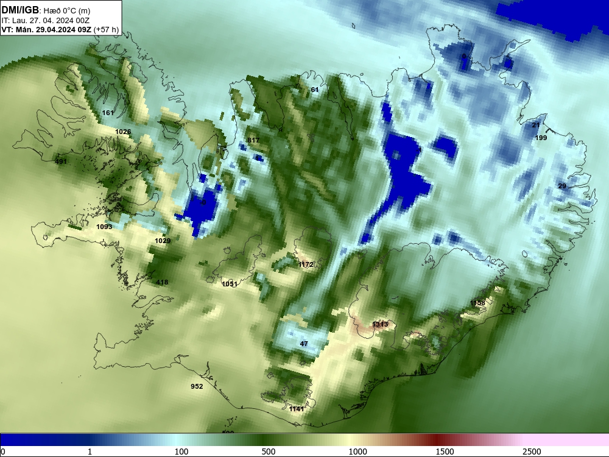Click the 47 height value
609x457 pixels.
(304, 344)
